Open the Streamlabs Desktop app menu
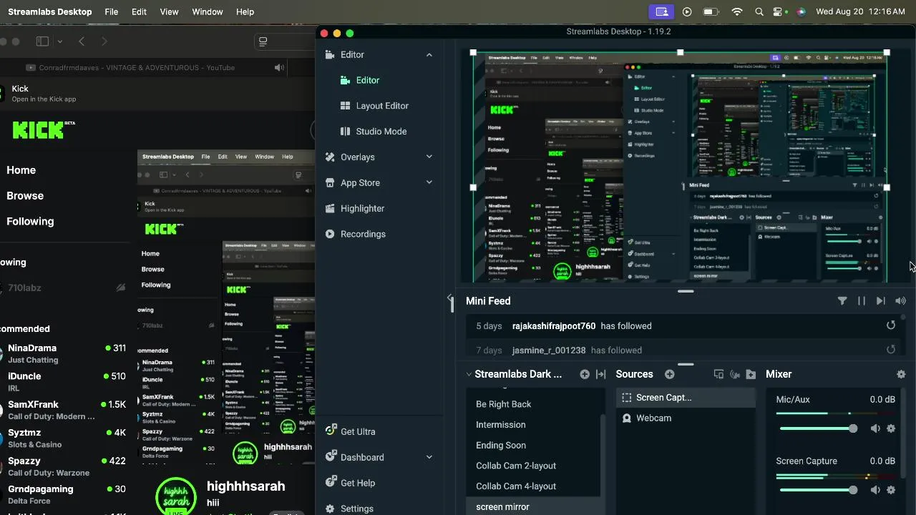 pos(49,11)
